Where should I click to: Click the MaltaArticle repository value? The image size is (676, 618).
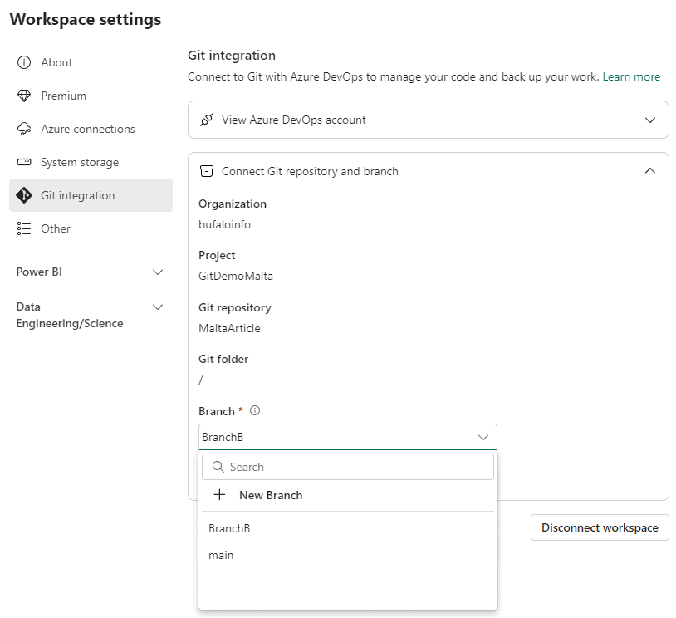click(229, 329)
